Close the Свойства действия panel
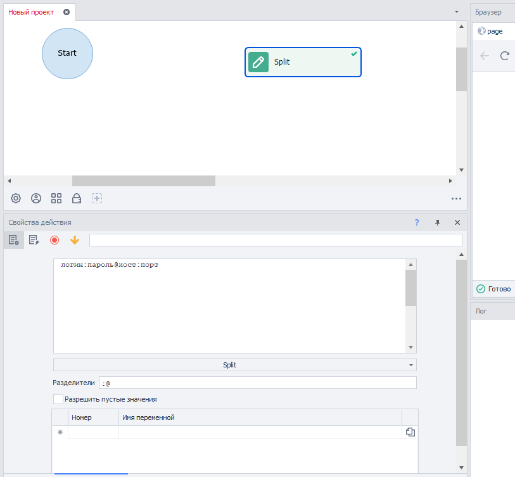515x477 pixels. tap(457, 222)
